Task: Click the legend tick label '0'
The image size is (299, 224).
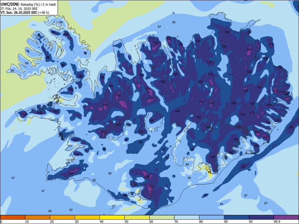Action: pyautogui.click(x=1, y=222)
